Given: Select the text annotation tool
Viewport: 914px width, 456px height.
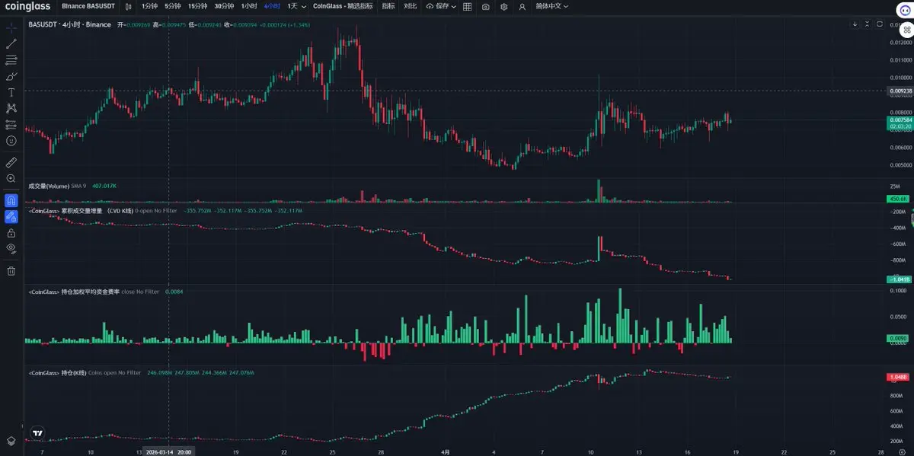Looking at the screenshot, I should 11,92.
